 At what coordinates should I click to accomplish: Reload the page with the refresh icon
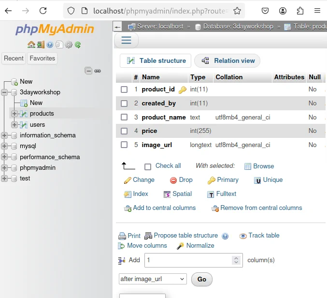(43, 11)
